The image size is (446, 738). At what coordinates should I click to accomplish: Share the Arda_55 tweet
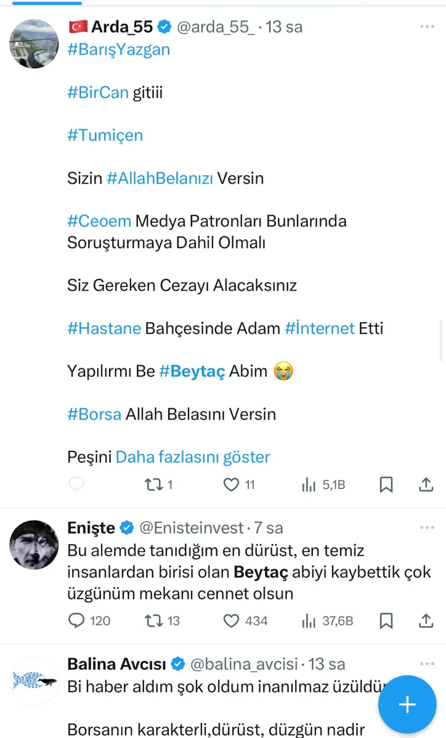(x=426, y=485)
